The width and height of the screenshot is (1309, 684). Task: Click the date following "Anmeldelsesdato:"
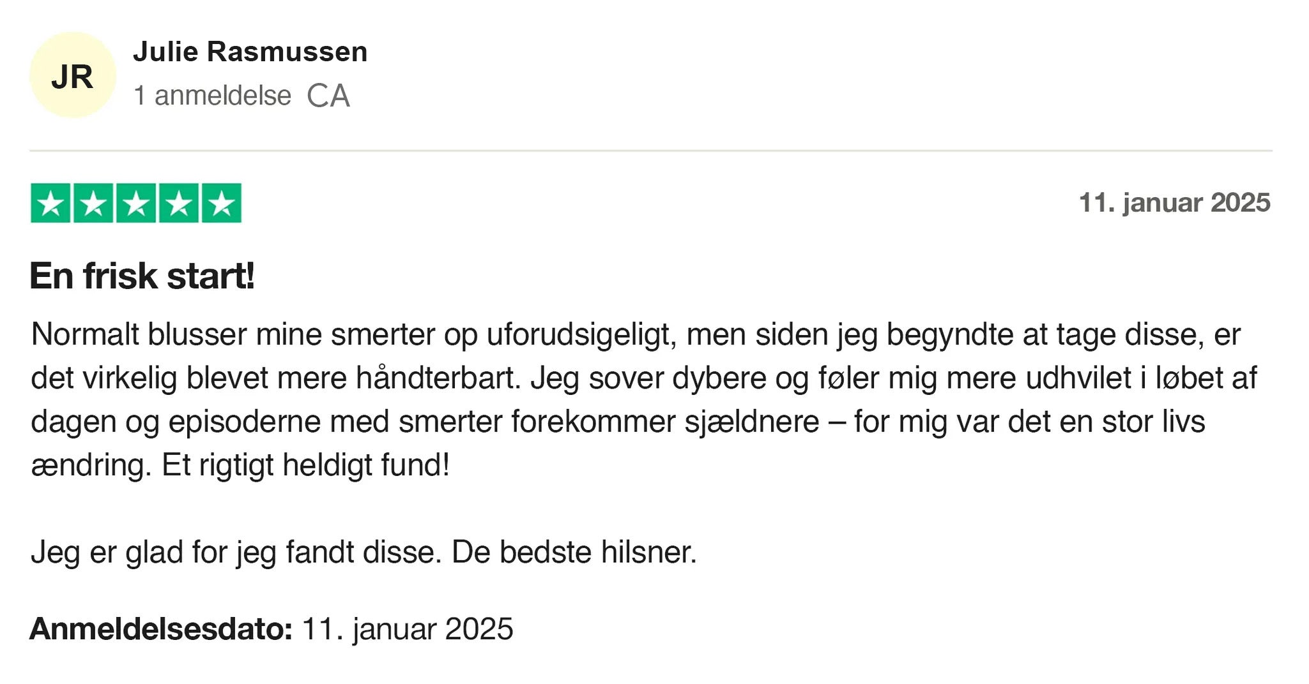(x=408, y=628)
